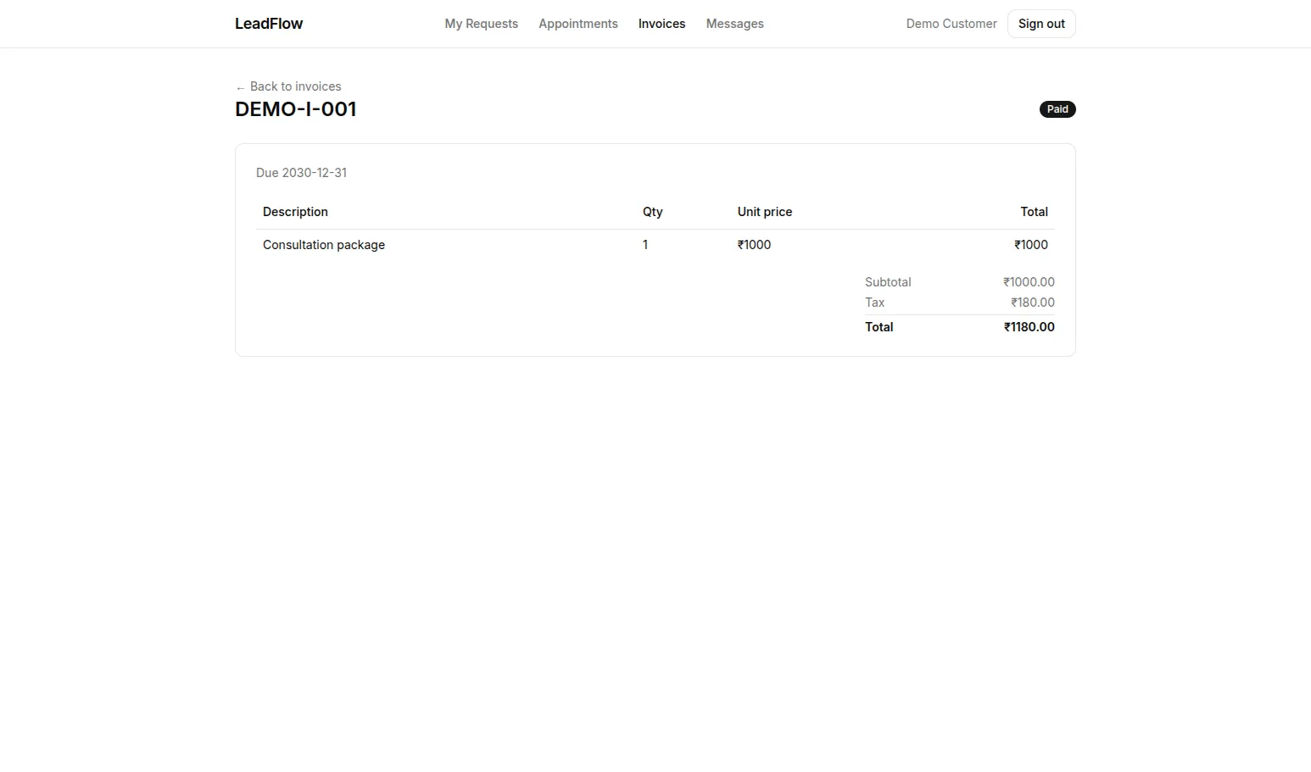
Task: Select the Invoices nav item
Action: pyautogui.click(x=661, y=24)
